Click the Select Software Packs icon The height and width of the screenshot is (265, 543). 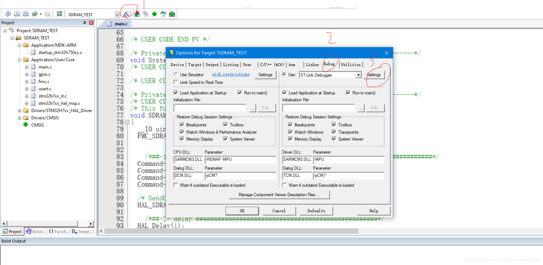(x=163, y=14)
